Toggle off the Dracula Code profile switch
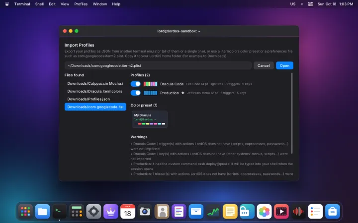Screen dimensions: 358x223 pos(136,84)
